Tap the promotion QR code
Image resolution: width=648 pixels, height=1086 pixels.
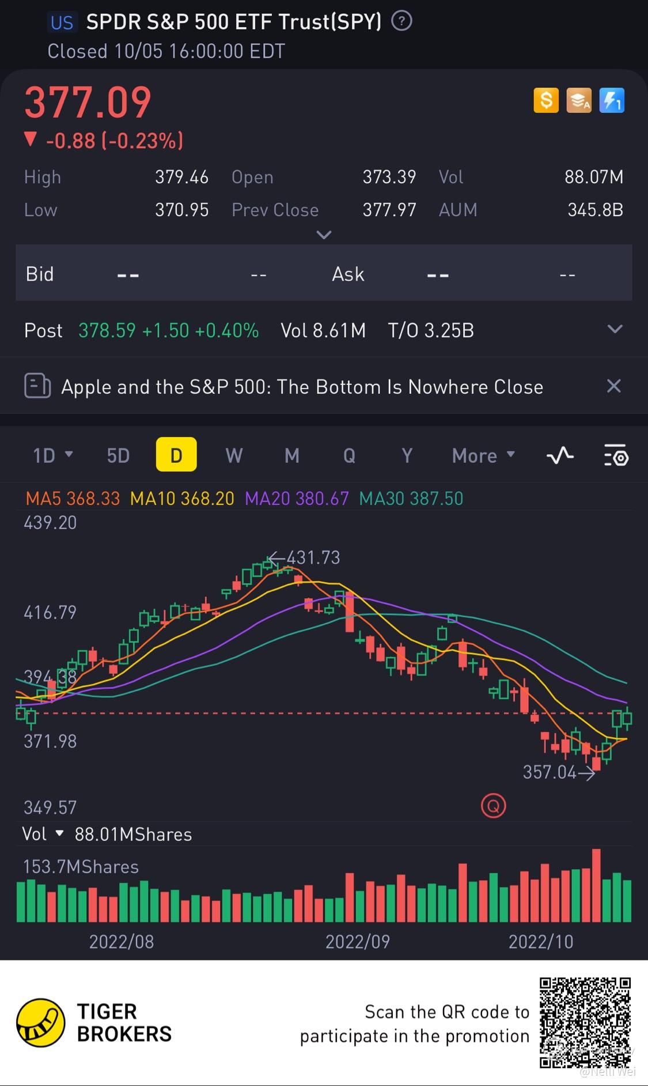[x=585, y=1022]
